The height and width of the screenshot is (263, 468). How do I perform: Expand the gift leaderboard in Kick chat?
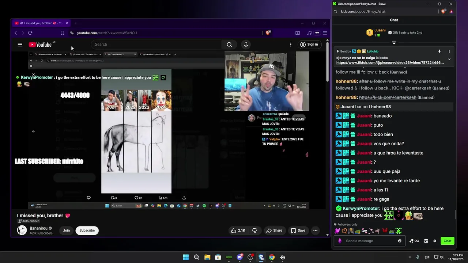(394, 43)
